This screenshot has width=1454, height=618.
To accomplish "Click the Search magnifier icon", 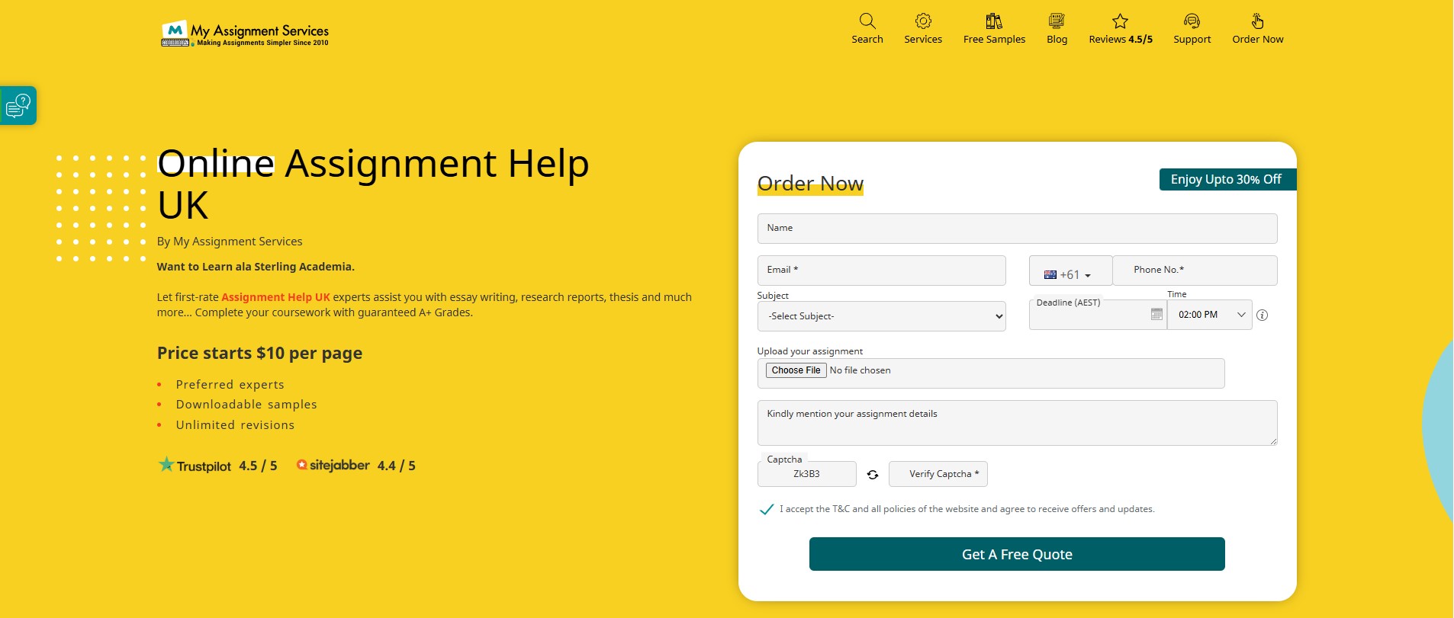I will (x=867, y=21).
